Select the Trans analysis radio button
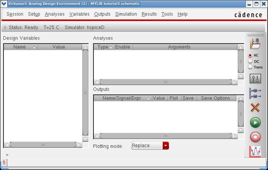The height and width of the screenshot is (170, 268). 250,67
